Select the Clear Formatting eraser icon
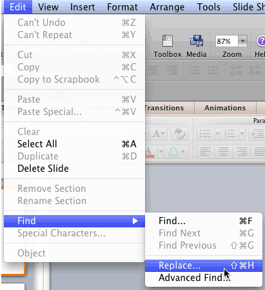The width and height of the screenshot is (265, 290). coord(180,134)
